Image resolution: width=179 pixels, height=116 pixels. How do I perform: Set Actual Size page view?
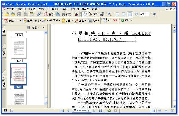117,14
